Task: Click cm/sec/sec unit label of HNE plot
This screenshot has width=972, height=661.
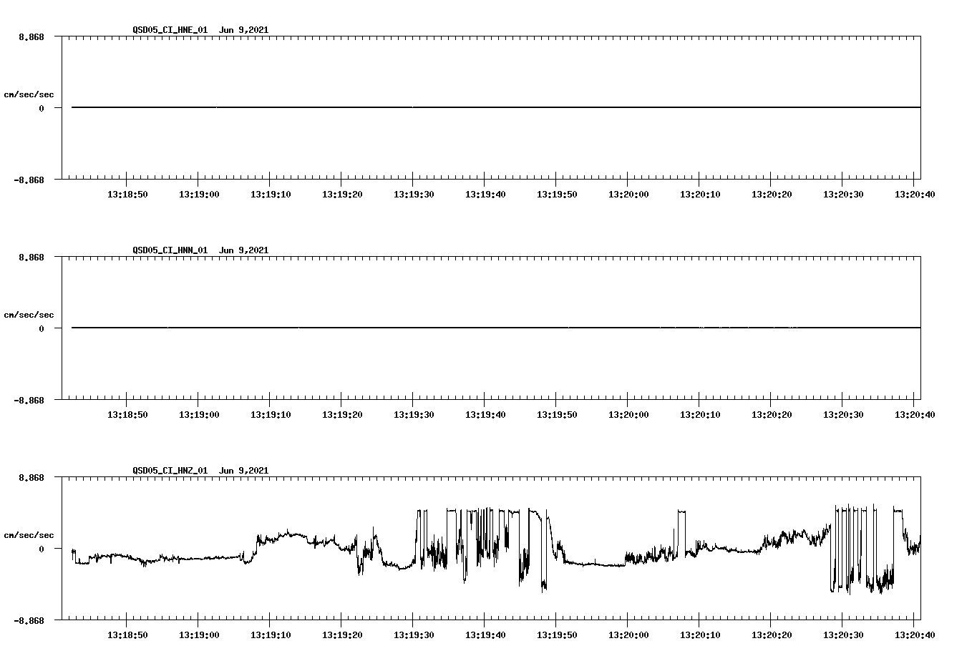Action: (x=29, y=94)
